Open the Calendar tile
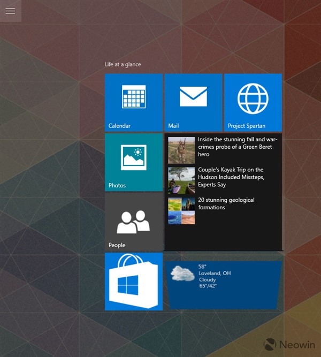Image resolution: width=321 pixels, height=357 pixels. coord(134,102)
